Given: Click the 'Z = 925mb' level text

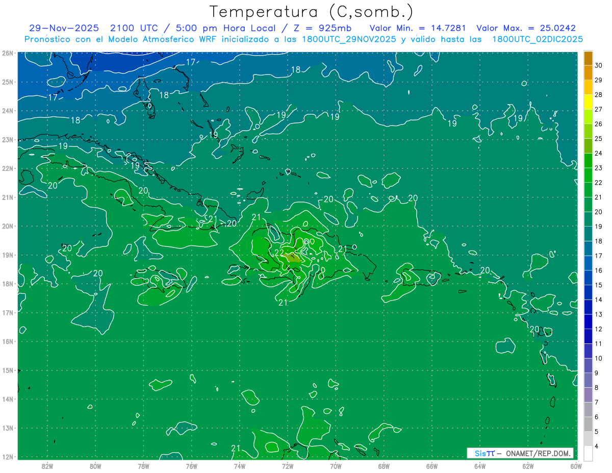Looking at the screenshot, I should coord(320,28).
